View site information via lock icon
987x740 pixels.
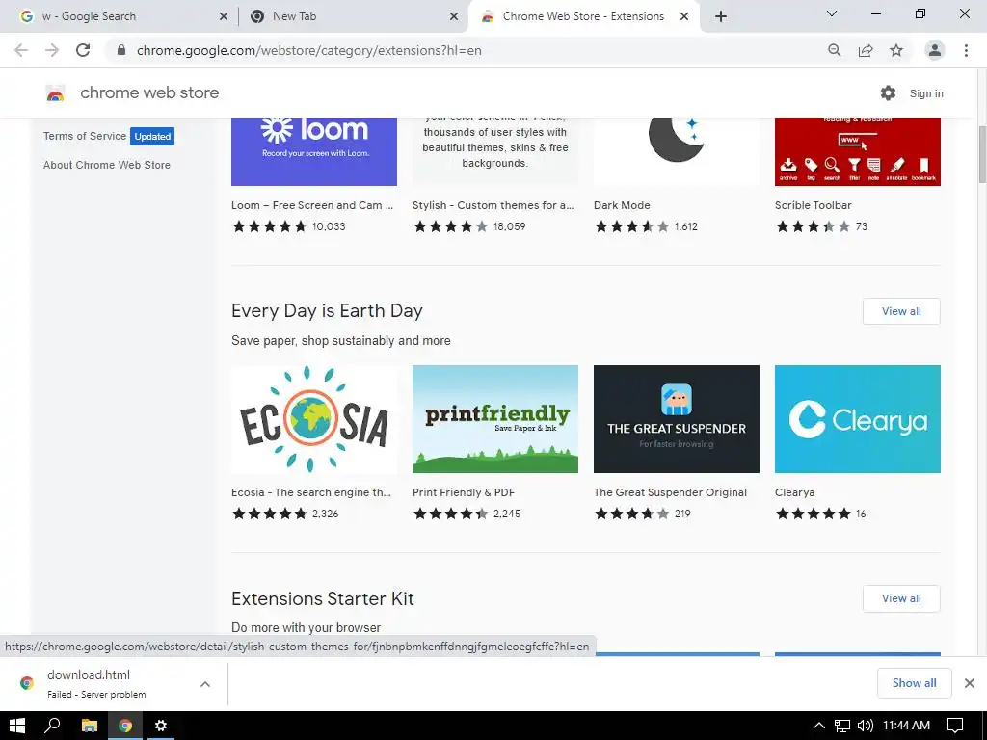(x=121, y=50)
